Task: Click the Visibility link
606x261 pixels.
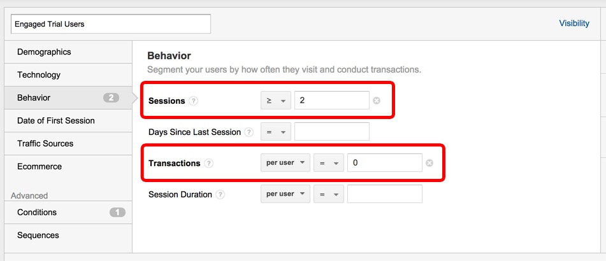Action: click(574, 24)
